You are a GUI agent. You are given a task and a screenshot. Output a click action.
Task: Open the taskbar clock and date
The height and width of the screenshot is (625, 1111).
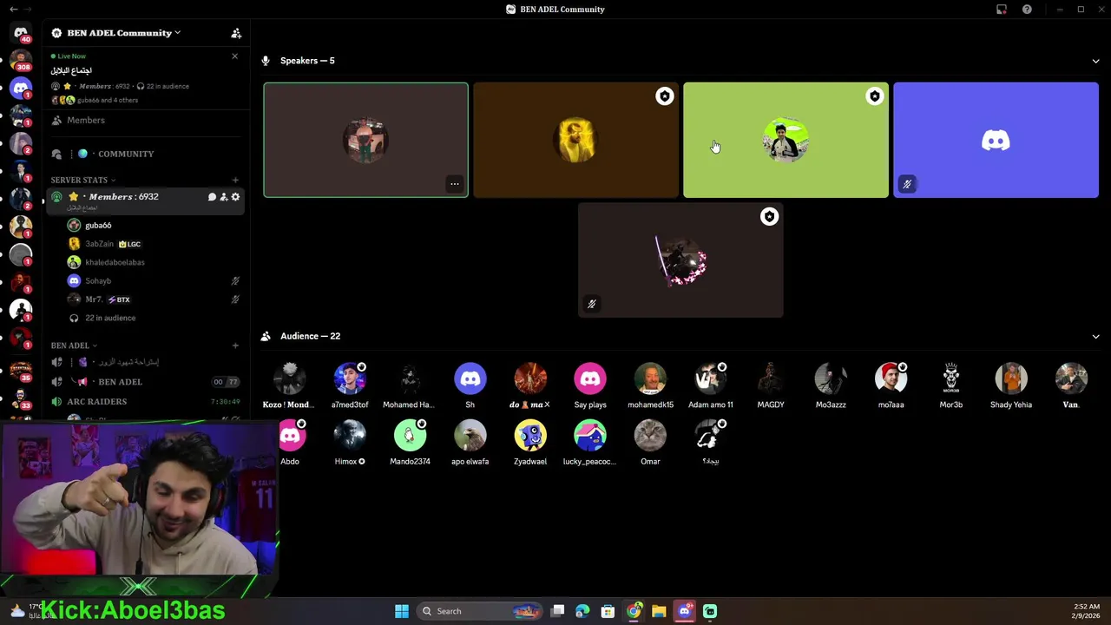point(1088,611)
